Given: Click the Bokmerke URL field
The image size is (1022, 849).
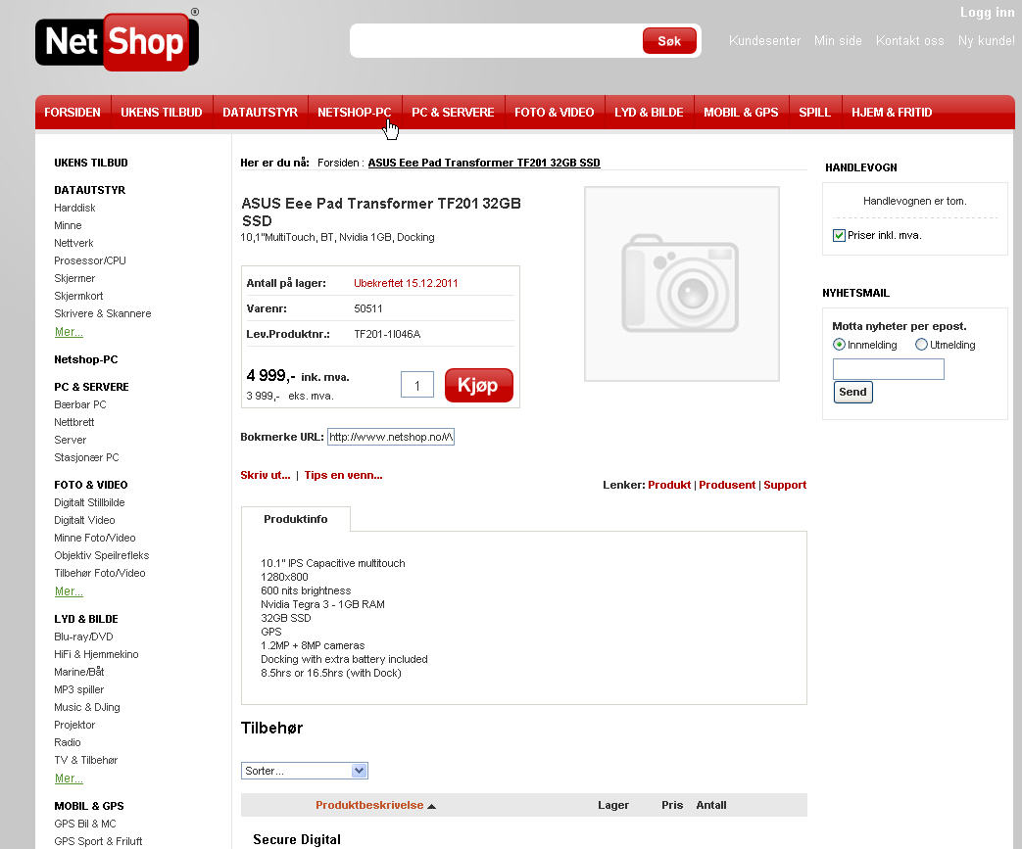Looking at the screenshot, I should tap(390, 437).
